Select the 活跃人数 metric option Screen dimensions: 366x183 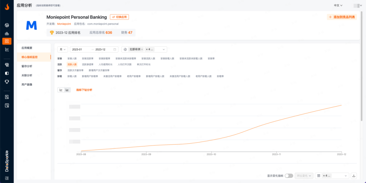tap(72, 64)
